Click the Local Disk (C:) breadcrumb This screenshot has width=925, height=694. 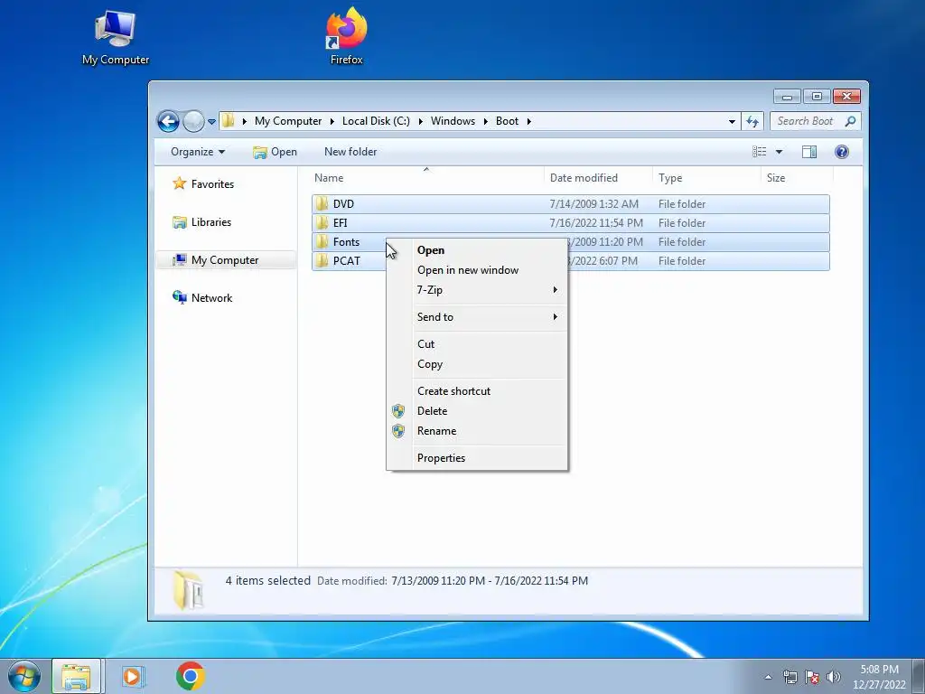click(x=376, y=121)
